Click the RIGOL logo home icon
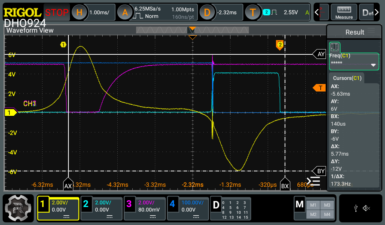Image resolution: width=385 pixels, height=225 pixels. click(x=22, y=12)
